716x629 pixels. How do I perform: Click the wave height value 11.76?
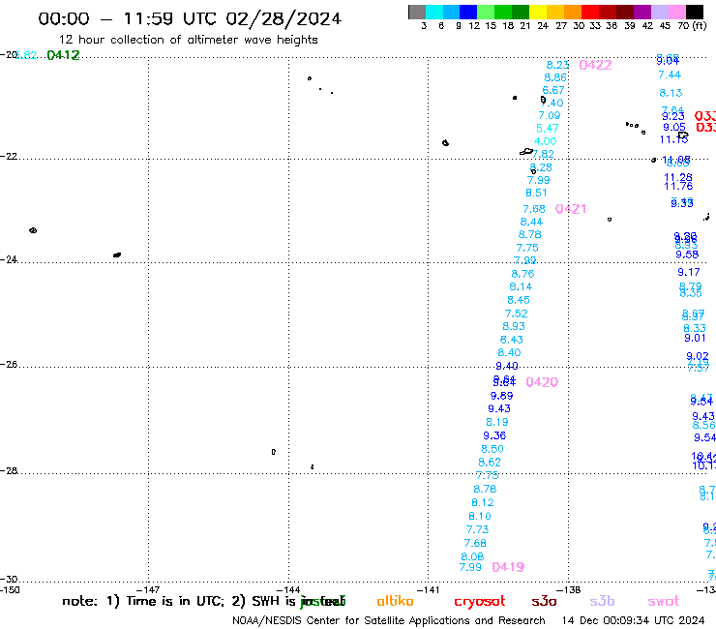coord(678,186)
